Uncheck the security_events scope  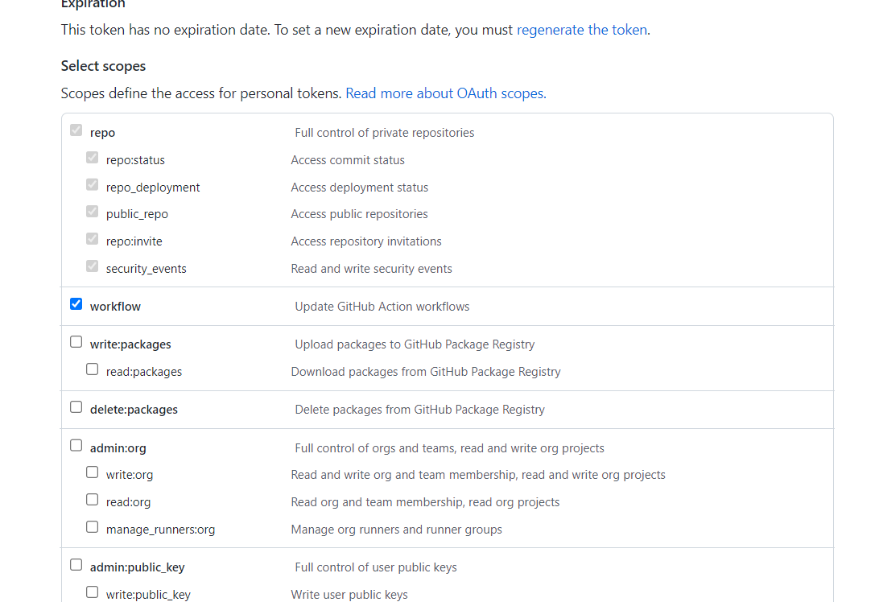92,266
